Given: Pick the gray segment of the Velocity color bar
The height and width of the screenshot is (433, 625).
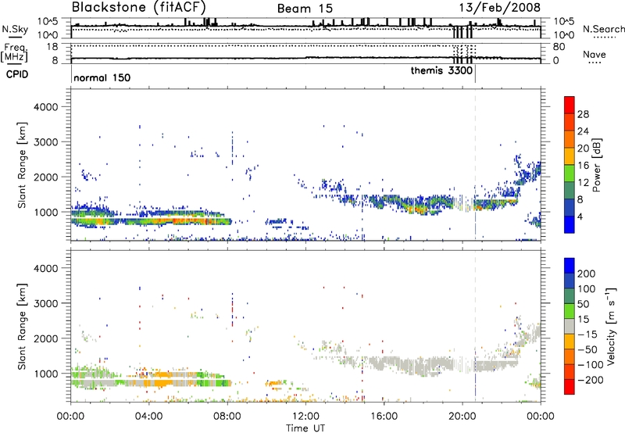Looking at the screenshot, I should [570, 326].
